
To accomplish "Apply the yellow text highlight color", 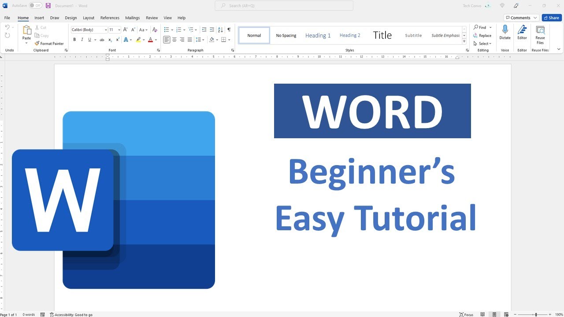I will coord(138,40).
